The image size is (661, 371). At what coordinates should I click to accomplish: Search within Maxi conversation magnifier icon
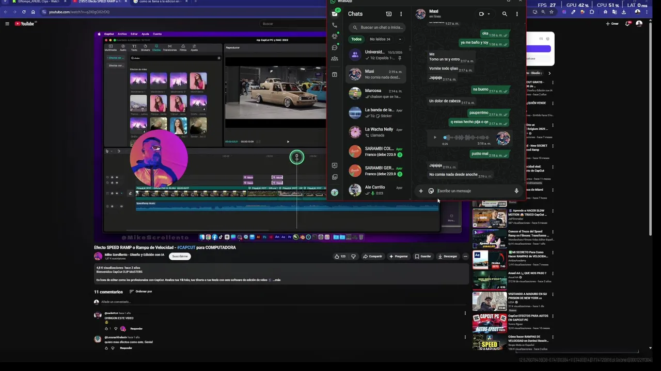(x=505, y=14)
